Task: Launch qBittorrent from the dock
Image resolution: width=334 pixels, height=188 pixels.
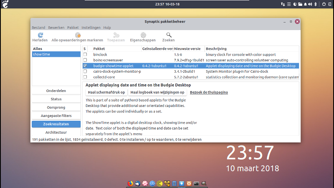Action: pyautogui.click(x=152, y=183)
